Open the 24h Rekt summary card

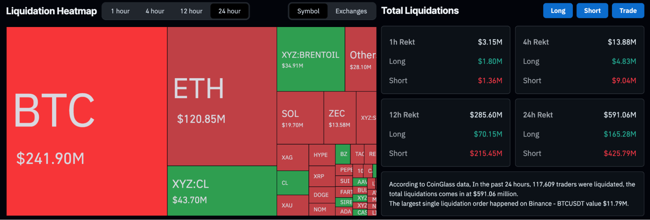(579, 133)
